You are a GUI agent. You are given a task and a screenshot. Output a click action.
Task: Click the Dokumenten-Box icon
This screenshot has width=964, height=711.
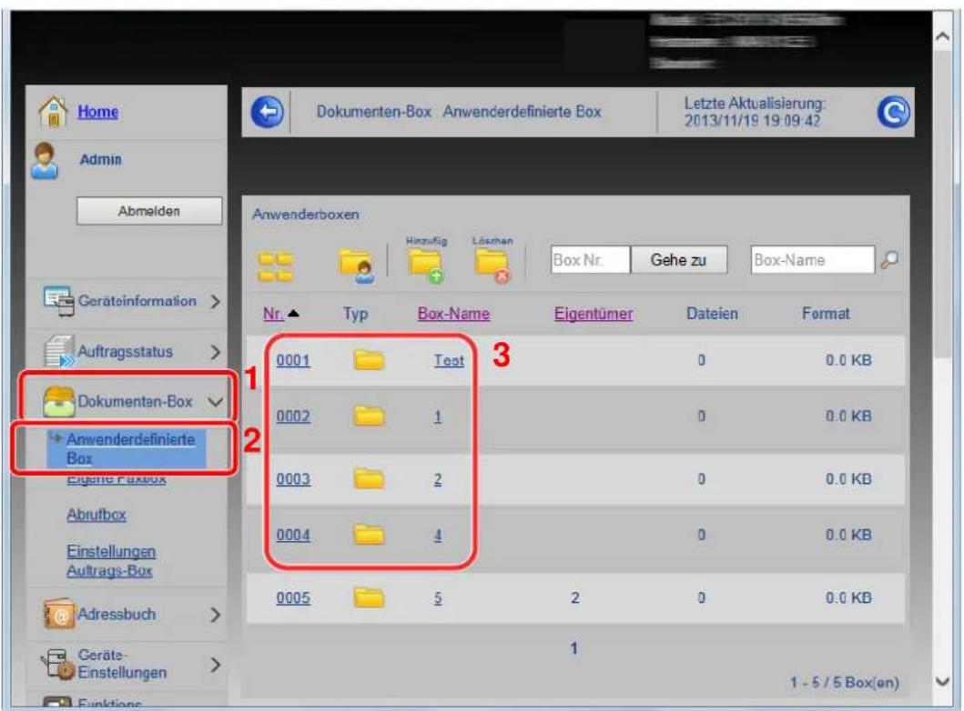click(x=59, y=402)
